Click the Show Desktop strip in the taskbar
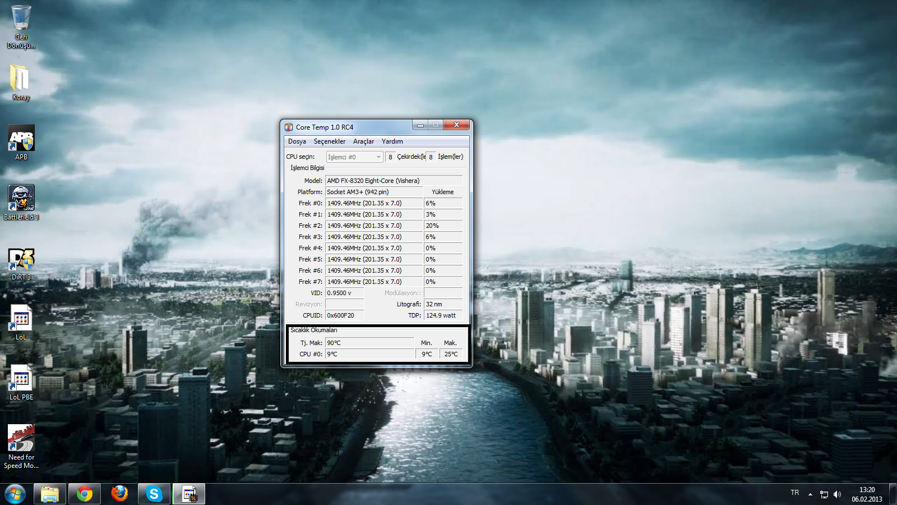897x505 pixels. coord(893,494)
